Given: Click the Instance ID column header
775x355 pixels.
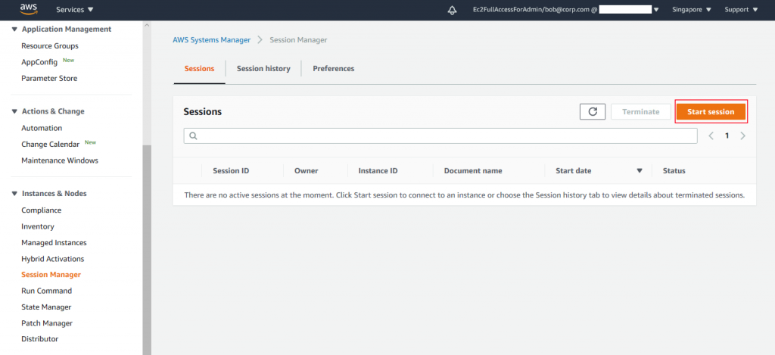Looking at the screenshot, I should click(x=378, y=171).
